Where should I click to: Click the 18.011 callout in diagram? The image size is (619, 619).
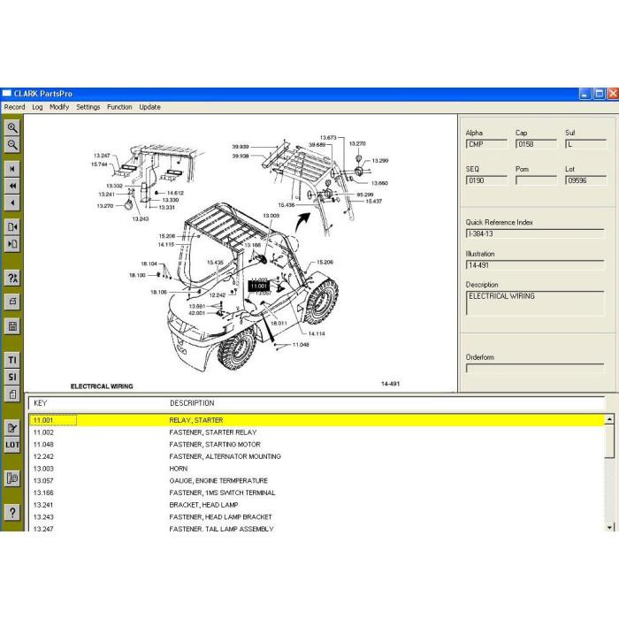click(279, 324)
